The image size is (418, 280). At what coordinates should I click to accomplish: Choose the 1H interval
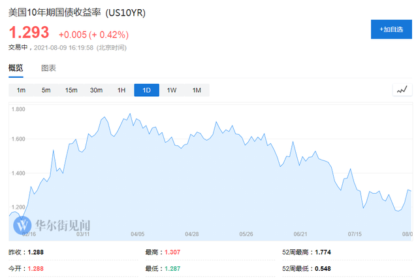121,90
